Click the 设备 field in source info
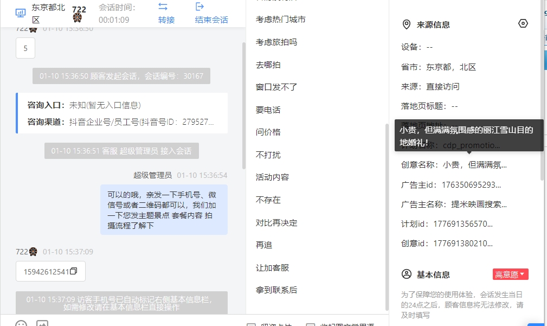This screenshot has width=547, height=326. click(x=417, y=47)
